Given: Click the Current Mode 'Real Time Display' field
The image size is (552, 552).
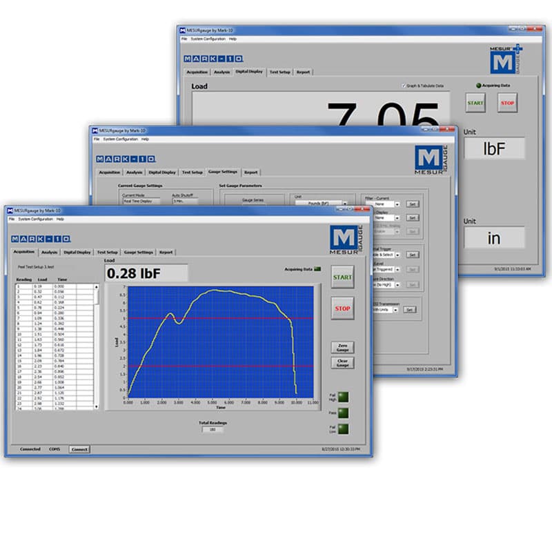Looking at the screenshot, I should (x=141, y=201).
